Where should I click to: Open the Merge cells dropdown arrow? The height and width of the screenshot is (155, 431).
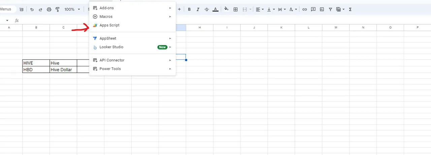[x=251, y=9]
